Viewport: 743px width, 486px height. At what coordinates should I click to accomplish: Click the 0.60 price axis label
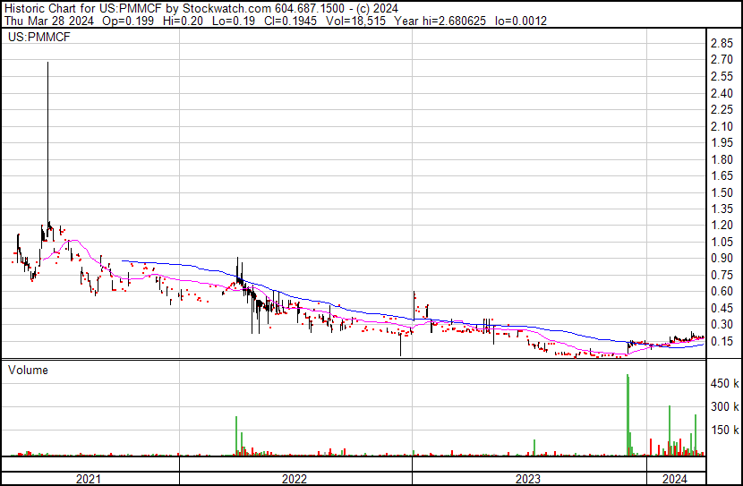point(722,291)
